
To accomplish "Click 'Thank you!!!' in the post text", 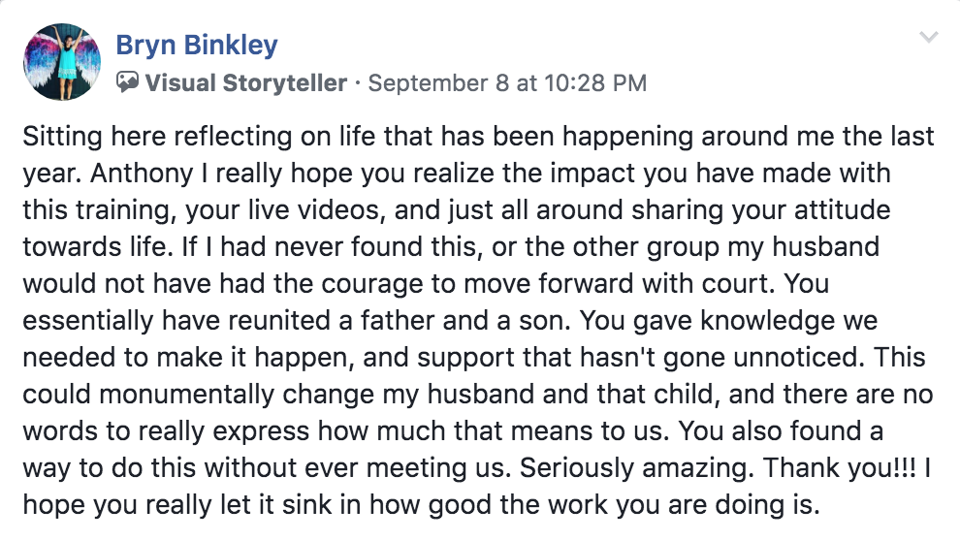I will (840, 468).
